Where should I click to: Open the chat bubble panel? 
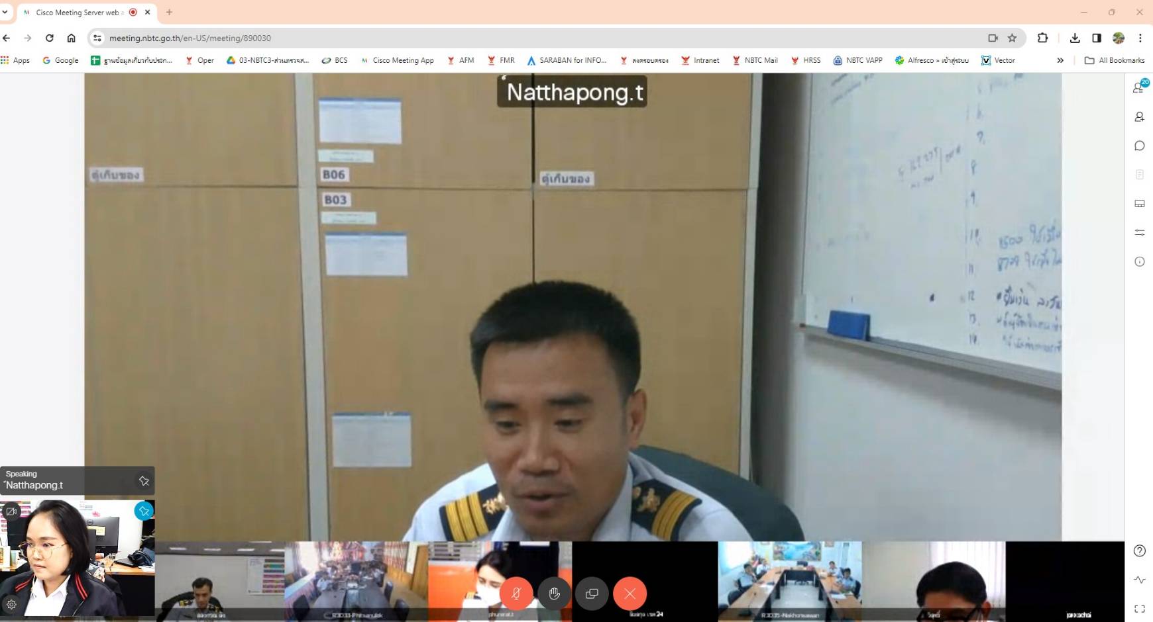[1139, 146]
